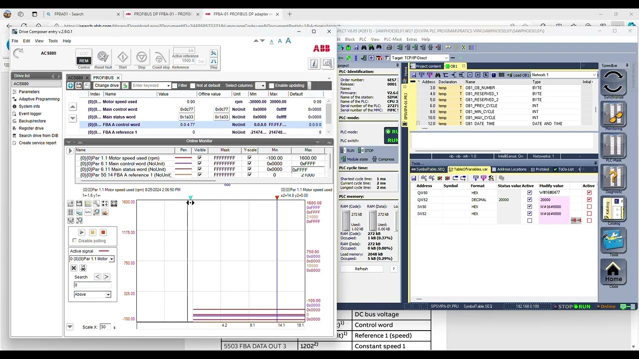Switch to the SymbolTable.SEQ tab

(428, 169)
